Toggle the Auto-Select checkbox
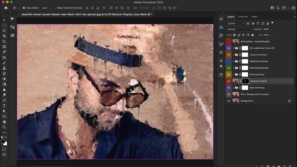 24,8
